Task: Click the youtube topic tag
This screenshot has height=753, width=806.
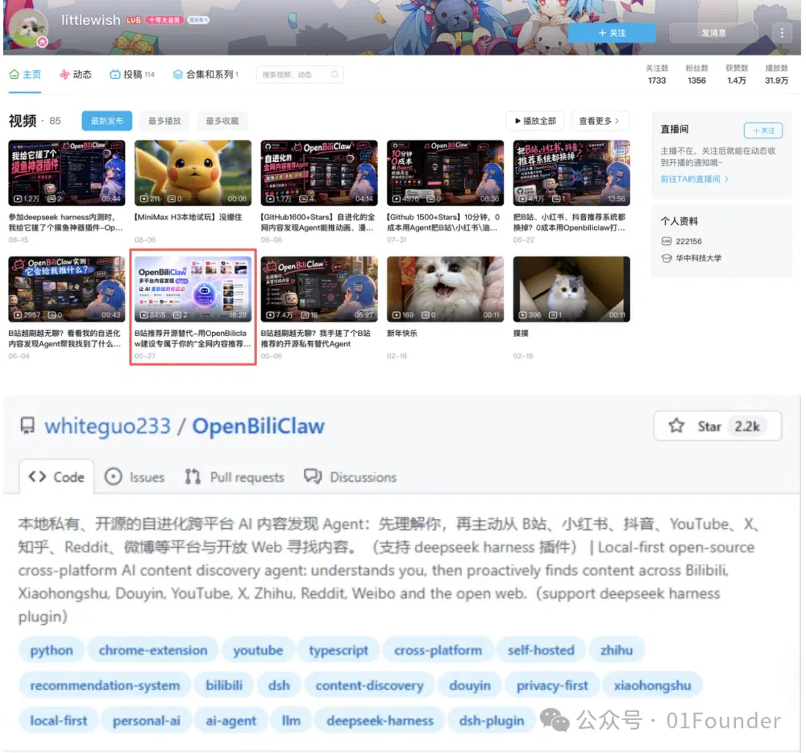Action: pos(258,650)
